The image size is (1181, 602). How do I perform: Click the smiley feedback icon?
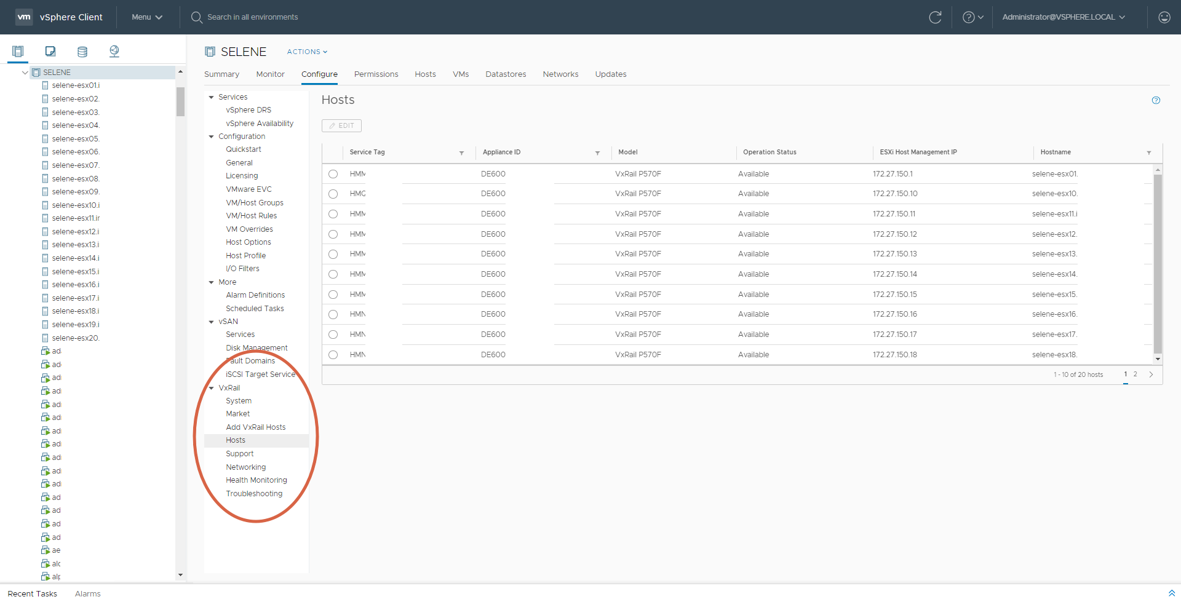[1164, 17]
